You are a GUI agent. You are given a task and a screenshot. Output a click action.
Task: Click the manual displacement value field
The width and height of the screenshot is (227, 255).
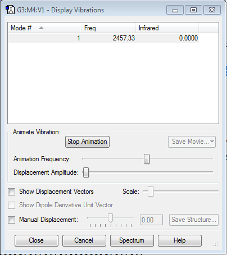(151, 220)
